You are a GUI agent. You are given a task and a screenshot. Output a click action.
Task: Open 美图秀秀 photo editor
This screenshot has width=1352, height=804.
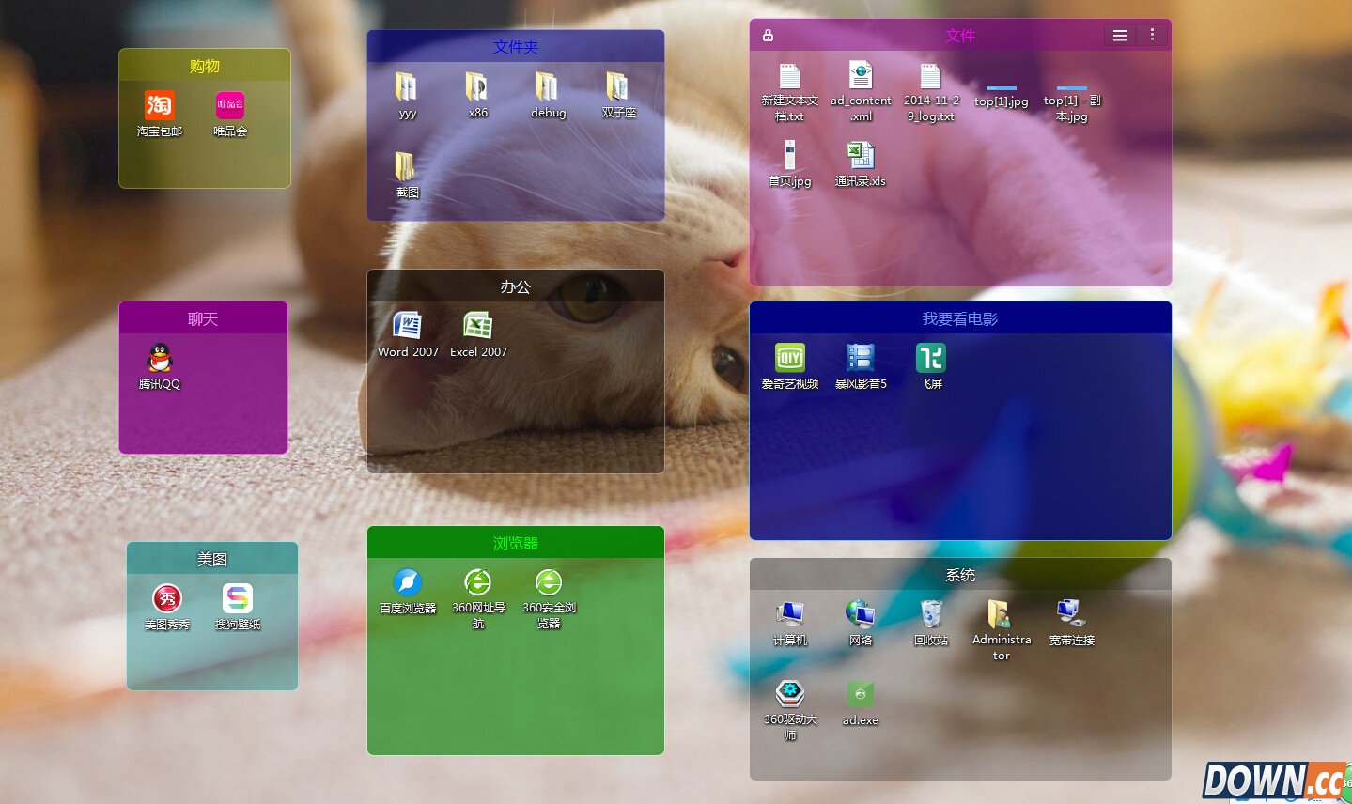(x=167, y=598)
